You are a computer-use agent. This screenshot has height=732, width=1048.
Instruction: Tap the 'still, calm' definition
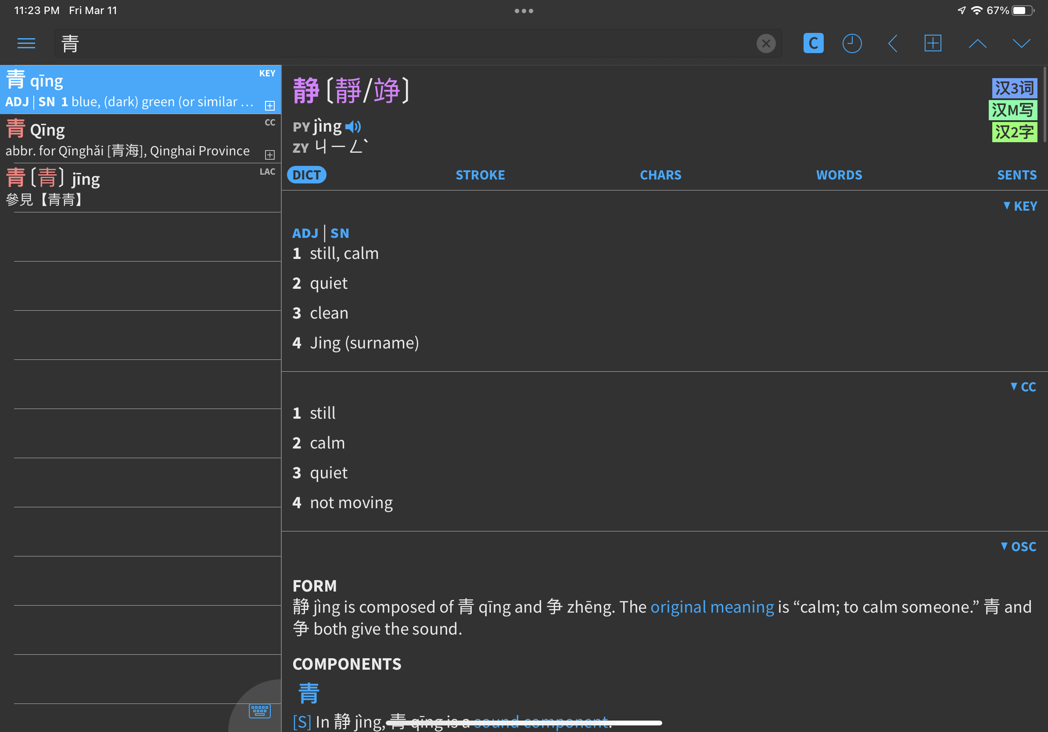click(344, 253)
